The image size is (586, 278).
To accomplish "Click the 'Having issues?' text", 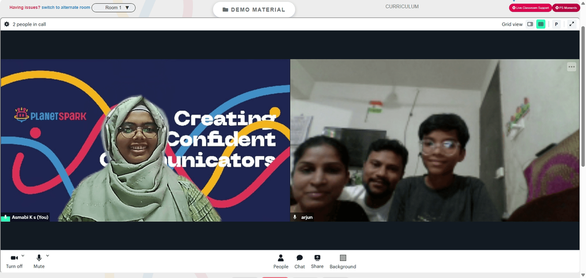I will tap(25, 8).
